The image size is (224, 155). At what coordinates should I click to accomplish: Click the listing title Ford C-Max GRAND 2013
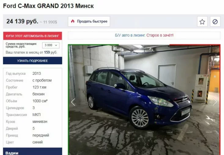tap(38, 6)
